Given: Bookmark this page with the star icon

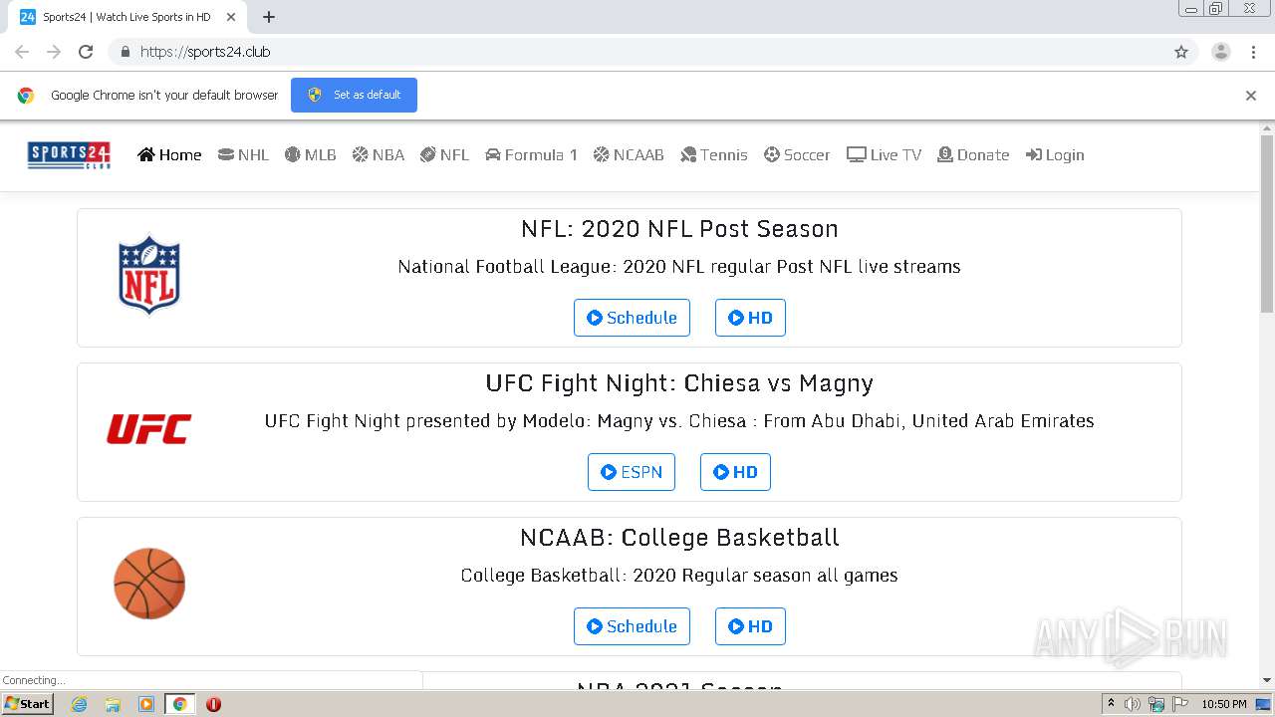Looking at the screenshot, I should click(1181, 52).
